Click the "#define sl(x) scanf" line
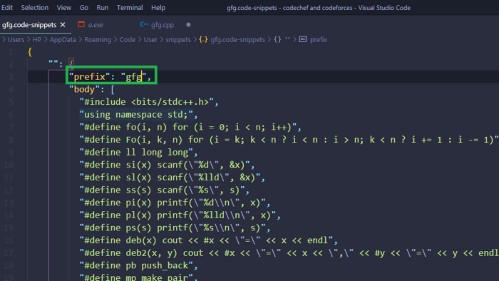This screenshot has height=281, width=499. tap(173, 178)
